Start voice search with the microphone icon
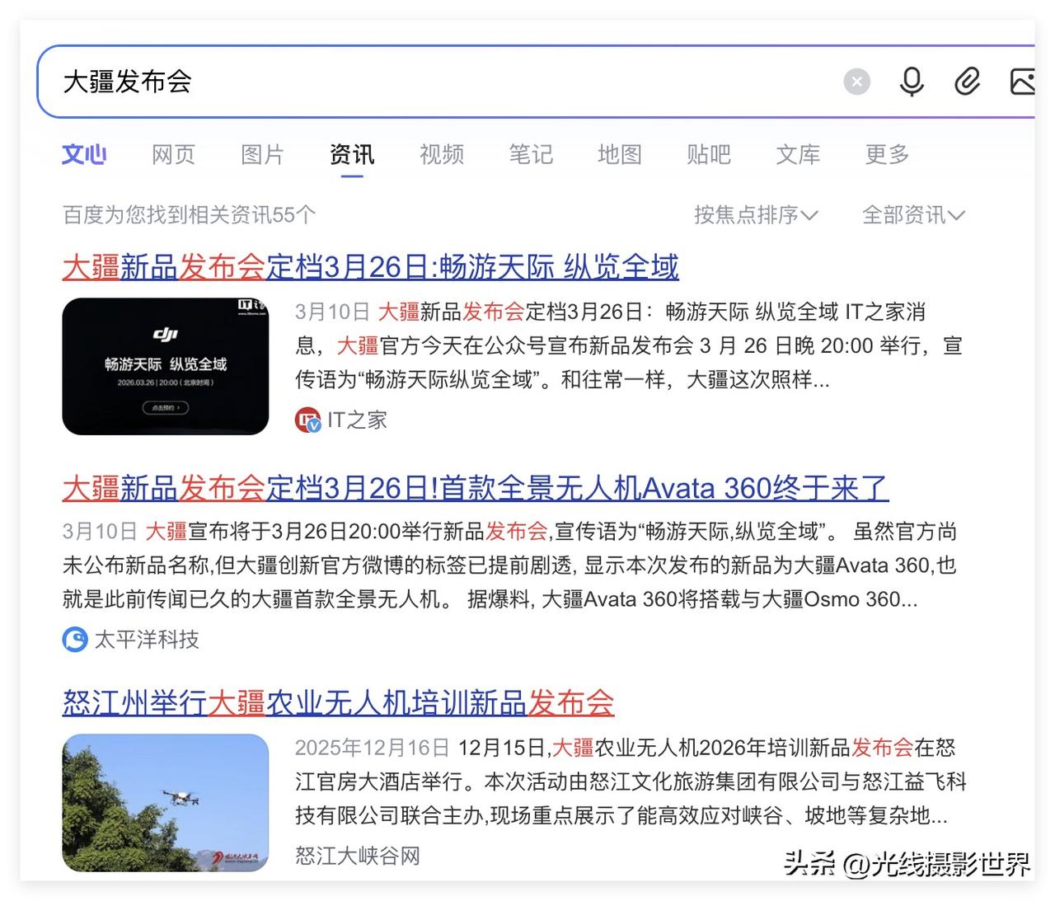The height and width of the screenshot is (901, 1055). (912, 82)
